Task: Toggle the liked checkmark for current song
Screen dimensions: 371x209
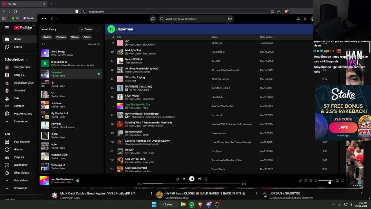Action: click(x=77, y=181)
